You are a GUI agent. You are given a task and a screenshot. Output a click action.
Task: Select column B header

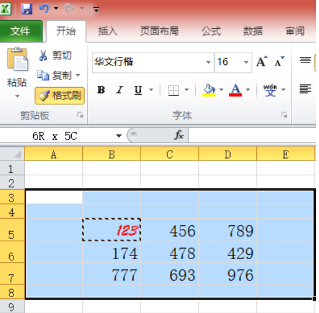point(112,154)
